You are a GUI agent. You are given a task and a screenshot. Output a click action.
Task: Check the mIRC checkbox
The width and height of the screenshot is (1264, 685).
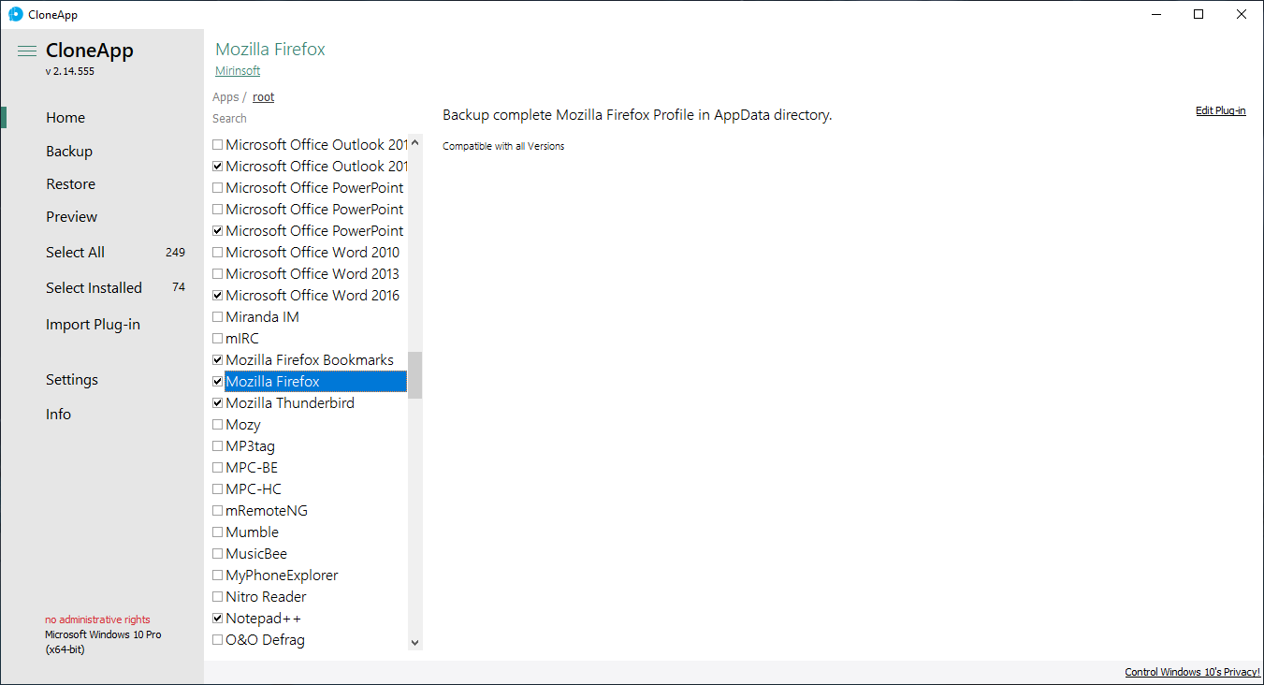pos(218,339)
